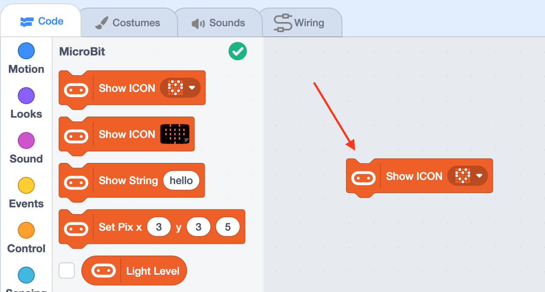Open icon dropdown on palette Show ICON block

click(x=180, y=88)
